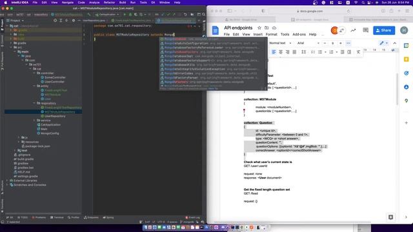This screenshot has width=413, height=232.
Task: Increase font size in Docs toolbar
Action: point(341,43)
